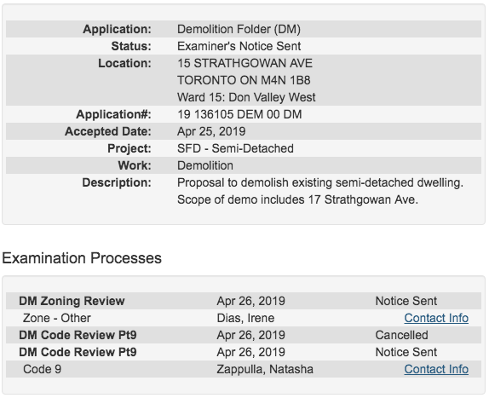Viewport: 489px width, 398px height.
Task: Click the Examination Processes heading
Action: 82,258
